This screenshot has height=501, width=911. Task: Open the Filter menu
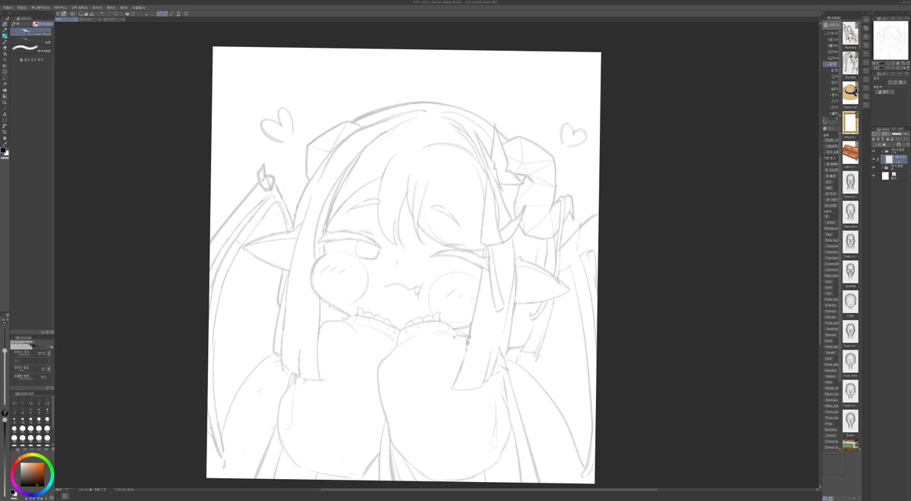111,8
